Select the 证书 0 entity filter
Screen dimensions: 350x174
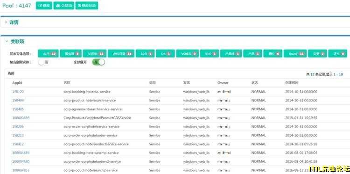click(338, 54)
